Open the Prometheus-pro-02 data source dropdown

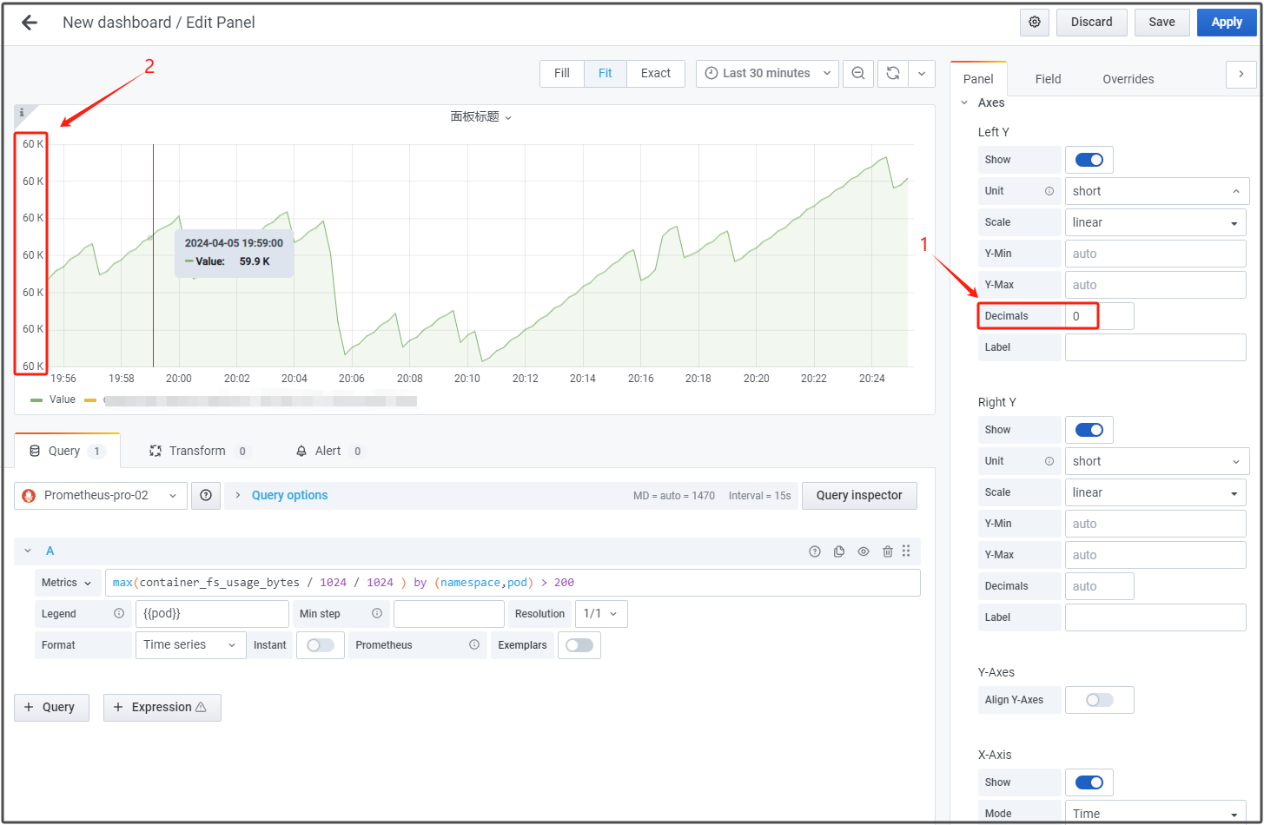point(101,496)
